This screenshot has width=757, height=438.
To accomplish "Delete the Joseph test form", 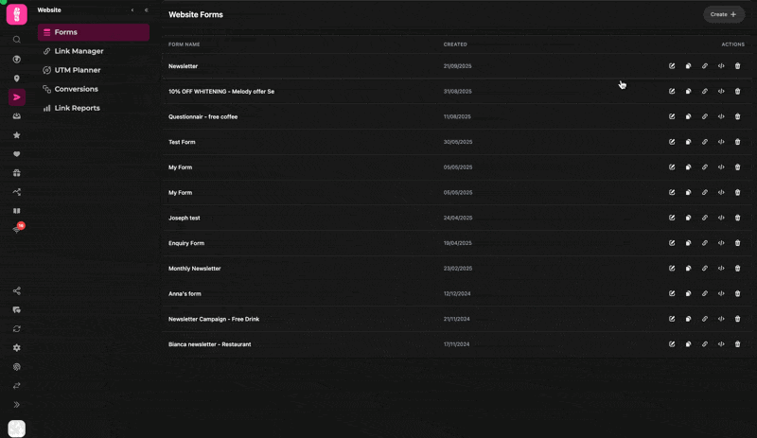I will tap(738, 218).
